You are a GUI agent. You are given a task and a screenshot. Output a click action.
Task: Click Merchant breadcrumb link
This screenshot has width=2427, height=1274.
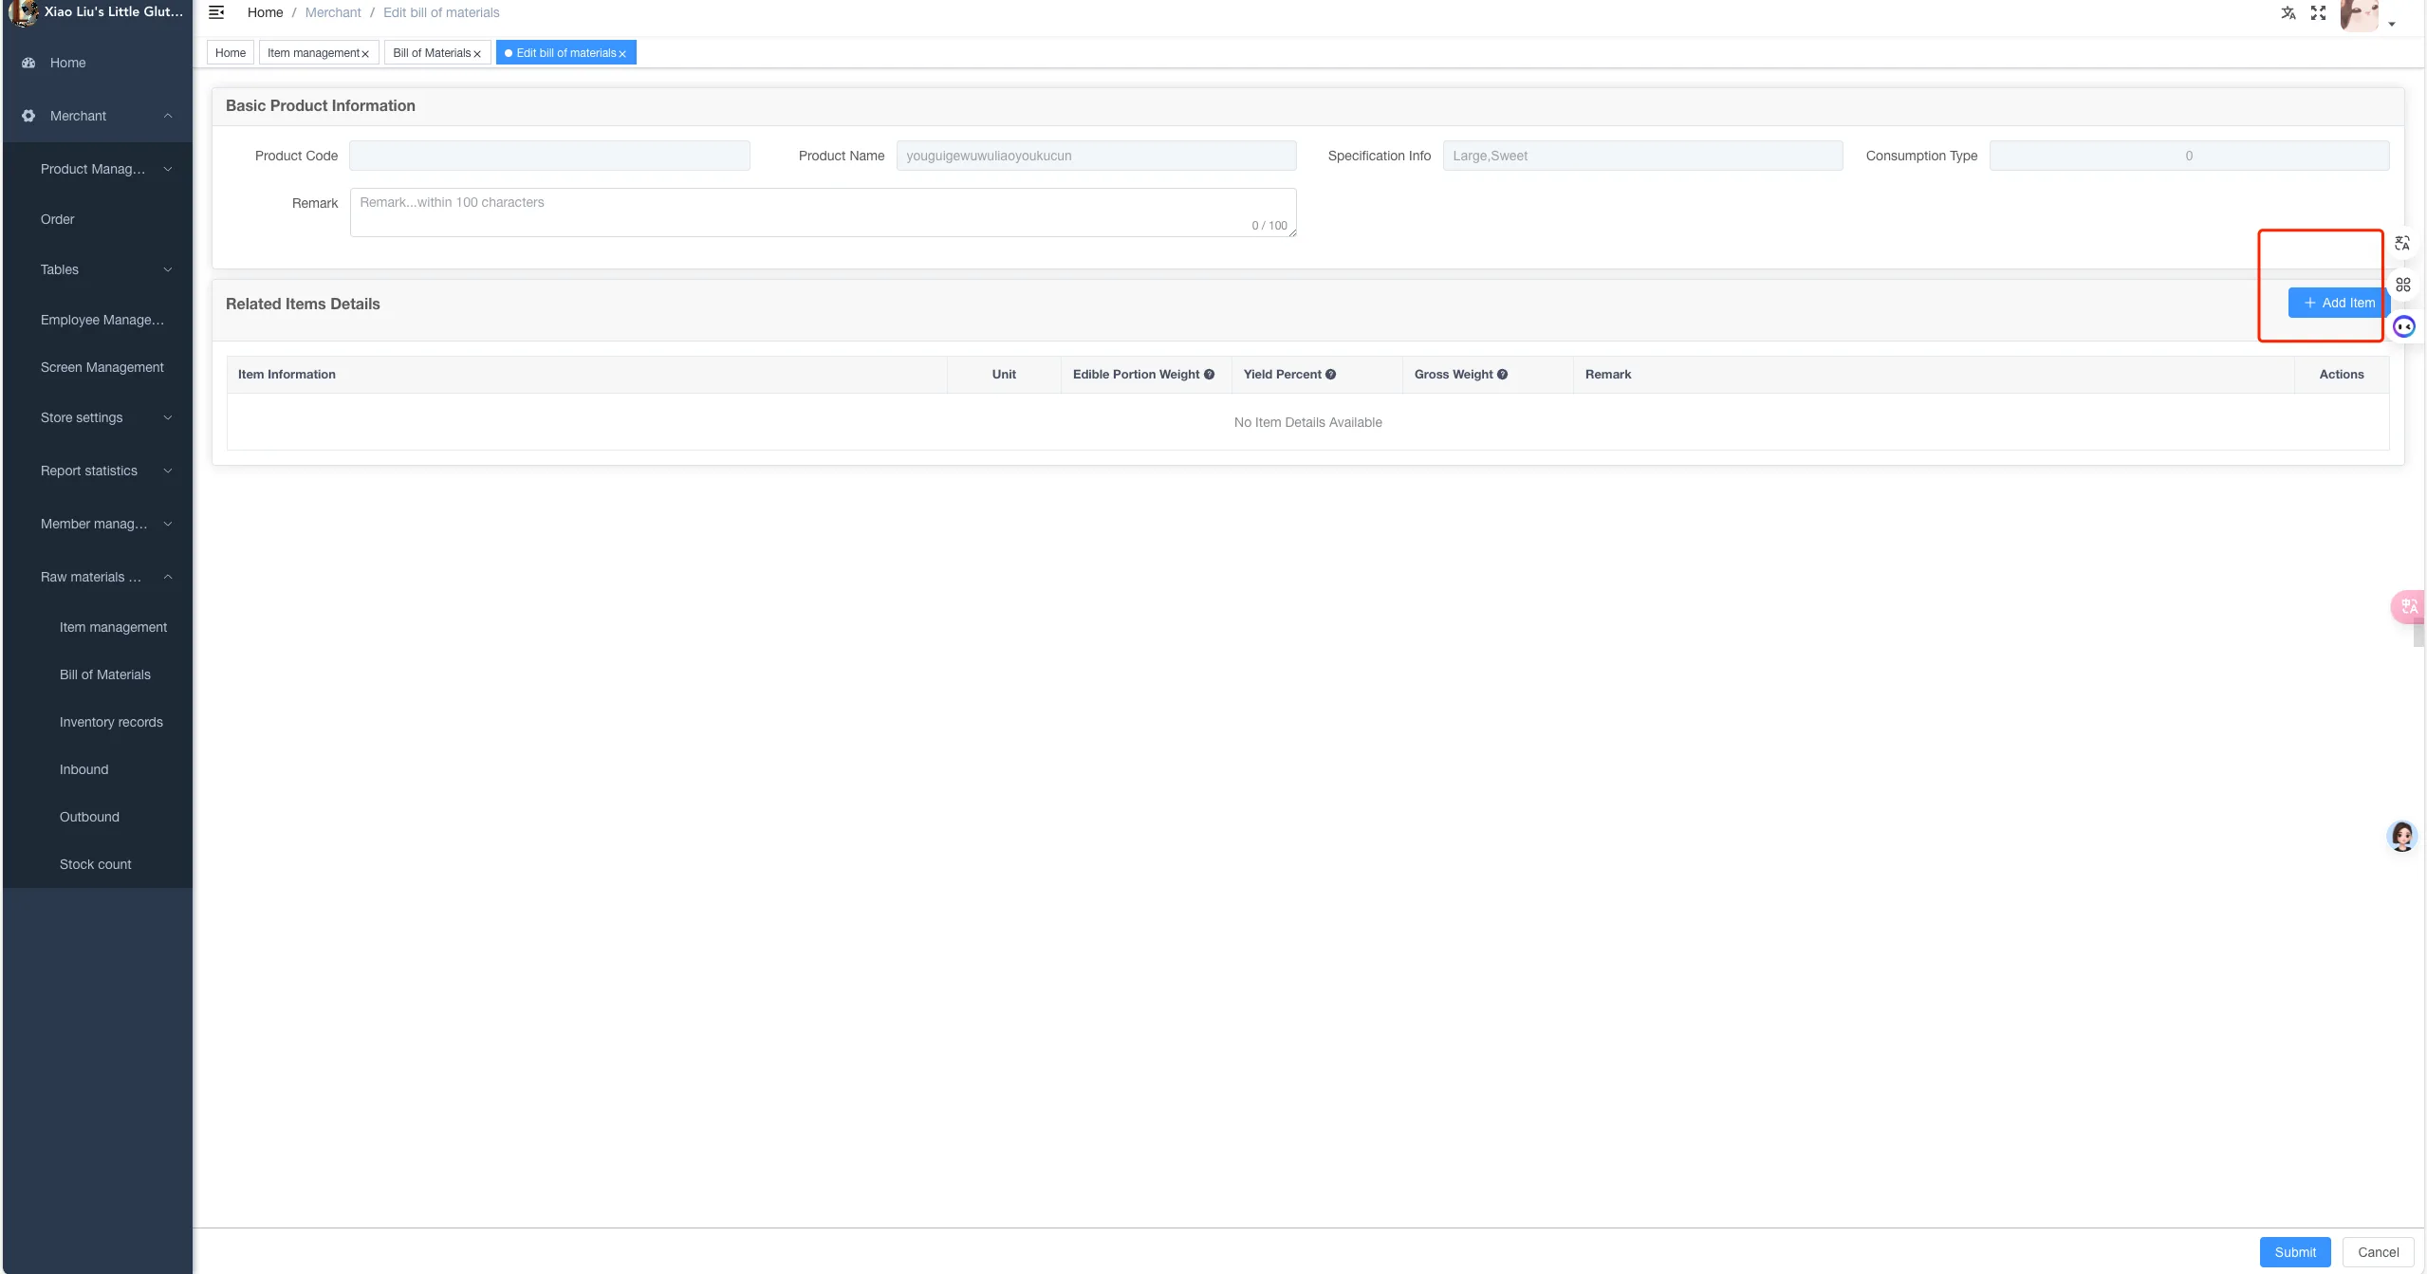pyautogui.click(x=333, y=12)
